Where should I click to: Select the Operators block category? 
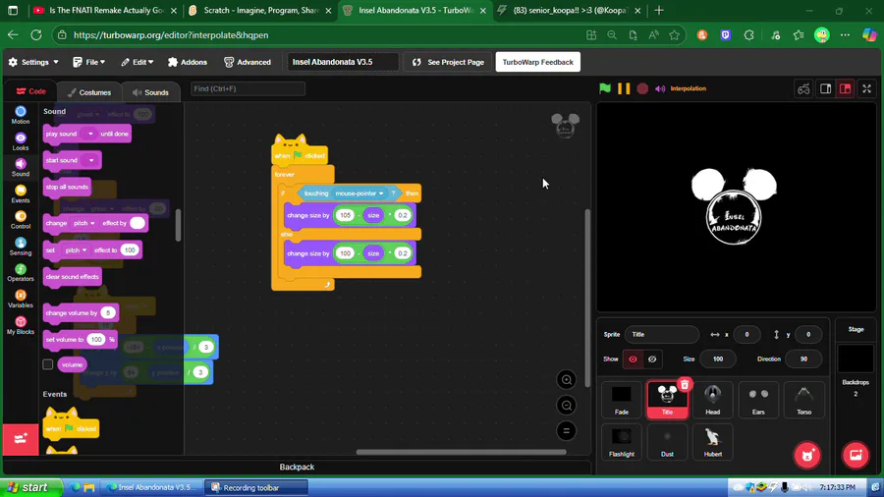coord(21,272)
